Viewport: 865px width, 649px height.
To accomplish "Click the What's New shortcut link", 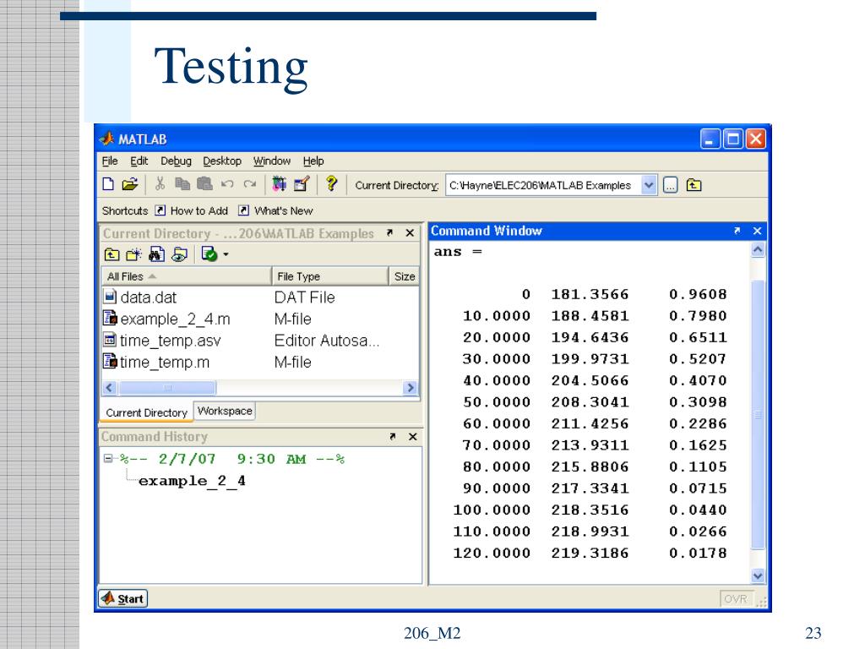I will (284, 210).
